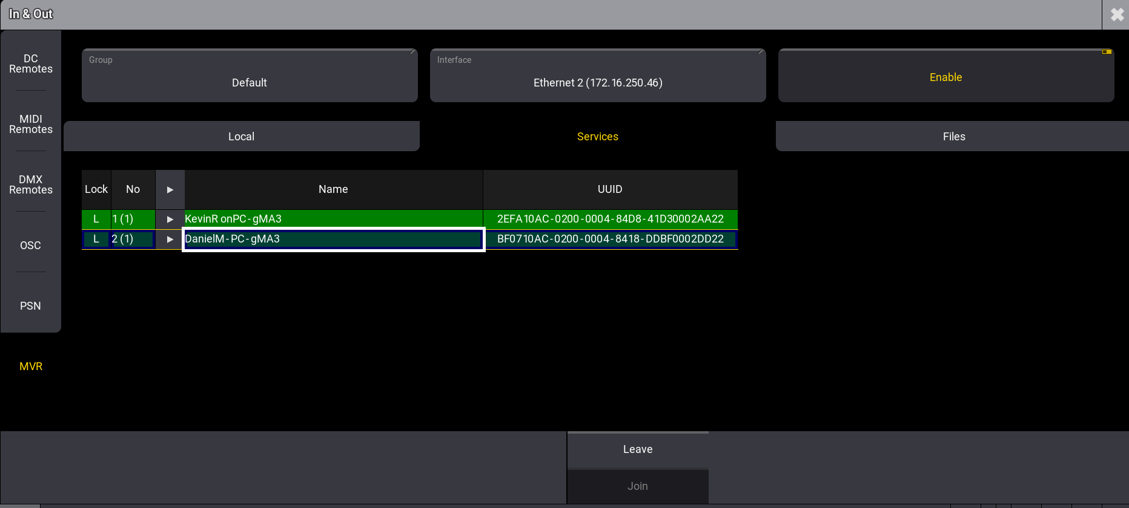Expand the KevinR onPC-gMA3 row arrow
The image size is (1129, 508).
coord(170,219)
